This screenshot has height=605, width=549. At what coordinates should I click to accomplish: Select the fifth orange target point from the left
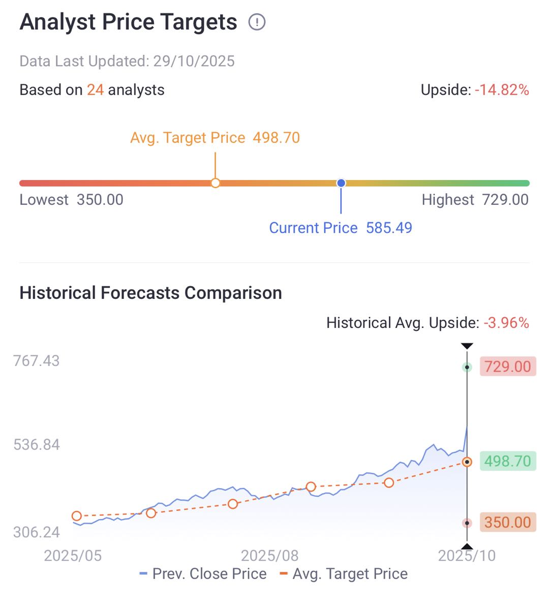(x=389, y=482)
